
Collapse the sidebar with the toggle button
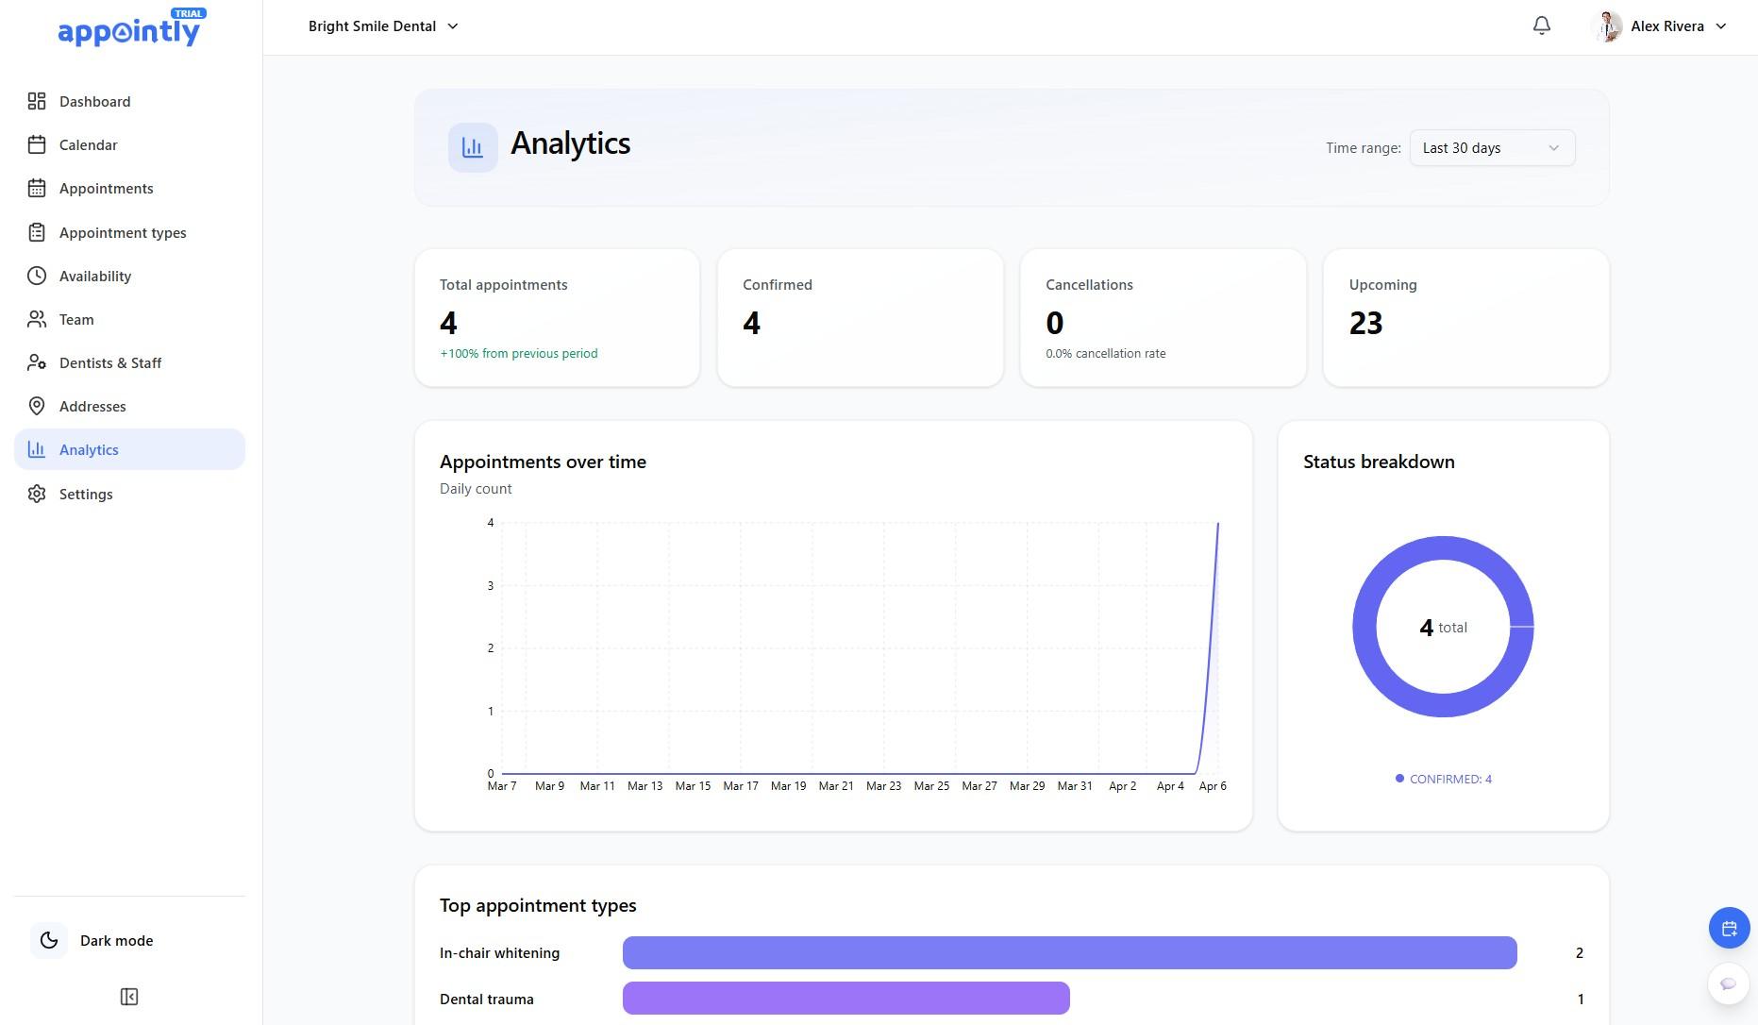click(129, 996)
